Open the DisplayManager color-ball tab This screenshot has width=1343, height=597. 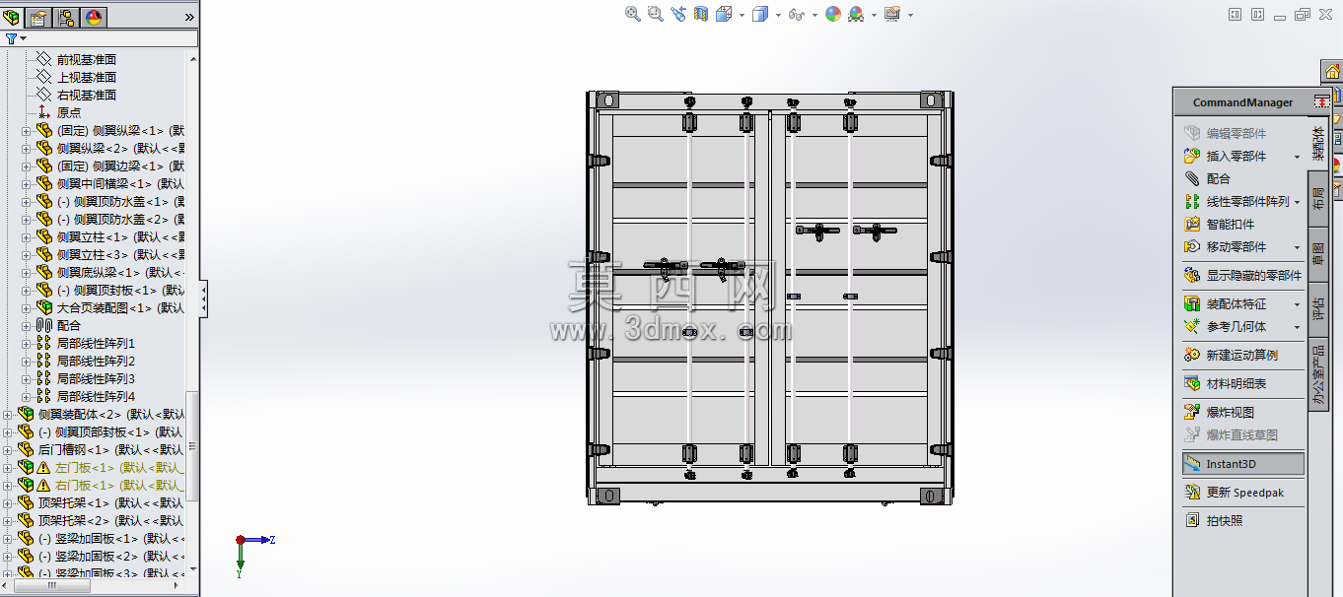coord(94,17)
